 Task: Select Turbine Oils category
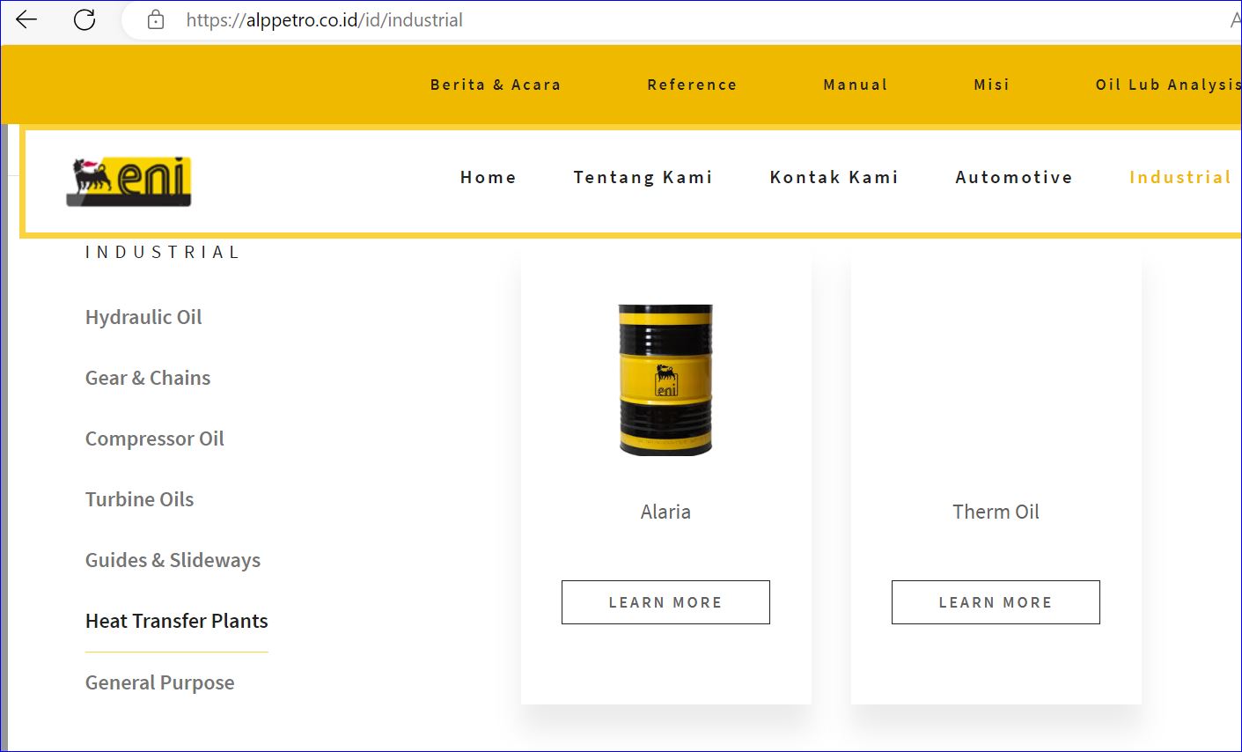[139, 499]
